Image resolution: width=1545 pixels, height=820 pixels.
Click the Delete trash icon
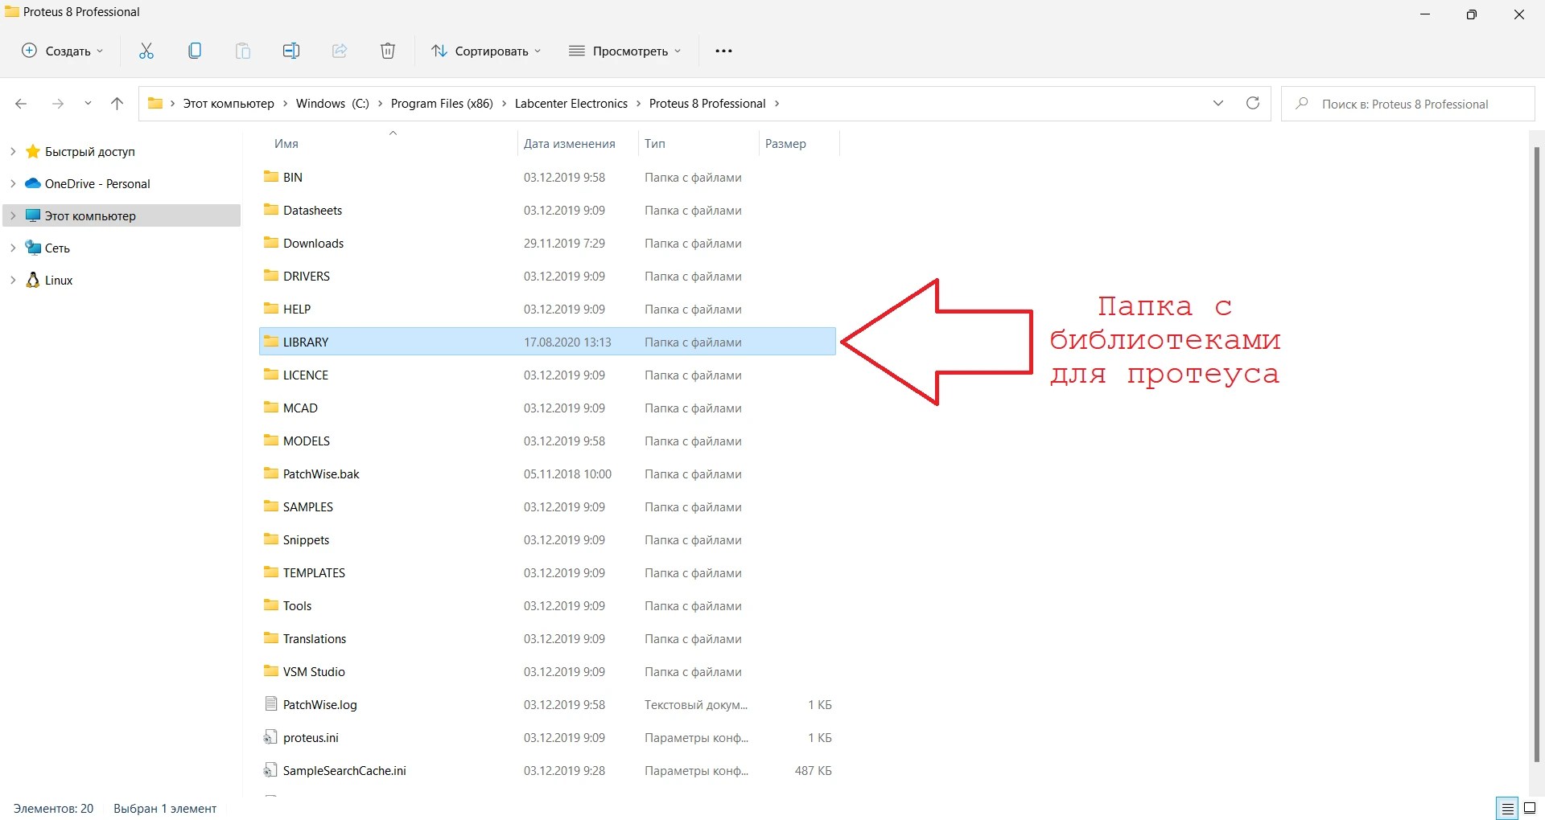(388, 51)
